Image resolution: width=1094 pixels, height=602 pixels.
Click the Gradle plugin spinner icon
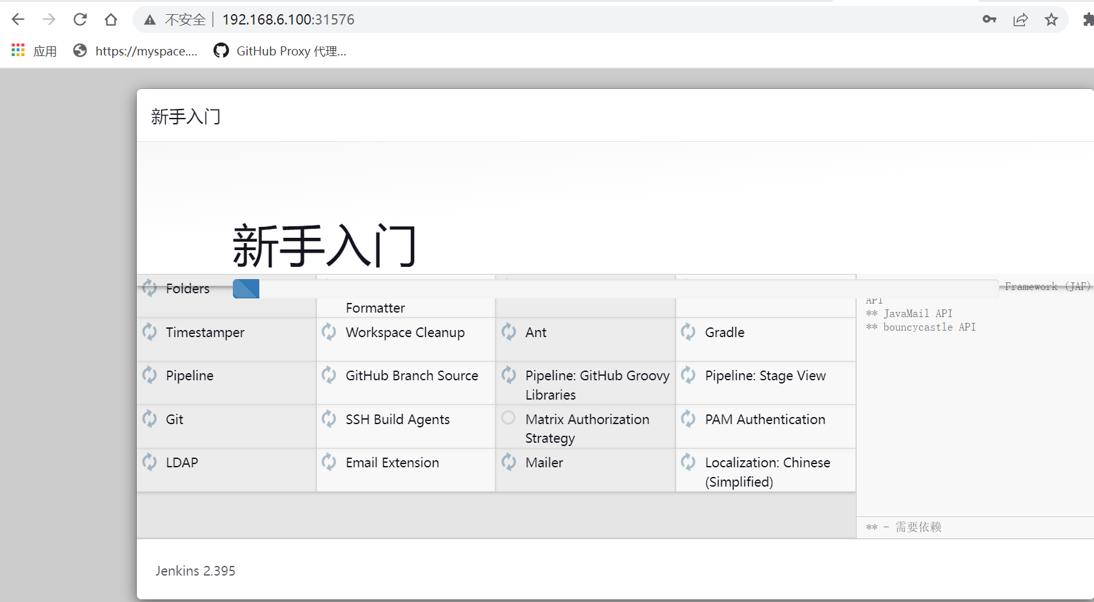(x=688, y=332)
